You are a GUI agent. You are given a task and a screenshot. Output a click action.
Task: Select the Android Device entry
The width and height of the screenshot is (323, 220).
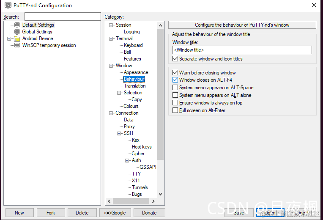coord(38,38)
